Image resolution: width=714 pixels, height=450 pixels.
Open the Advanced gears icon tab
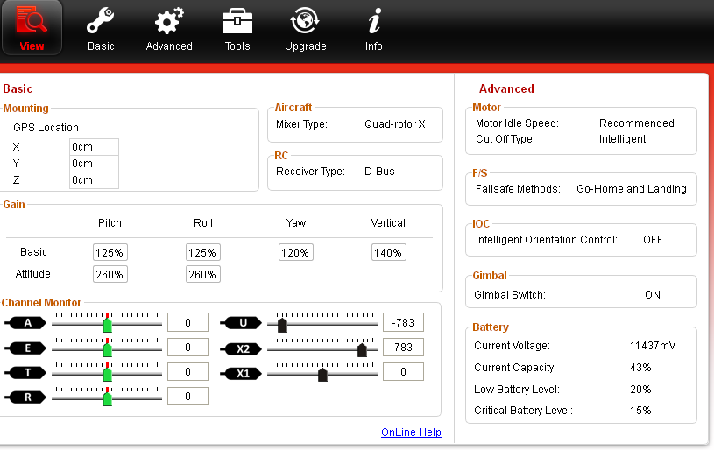(x=169, y=28)
